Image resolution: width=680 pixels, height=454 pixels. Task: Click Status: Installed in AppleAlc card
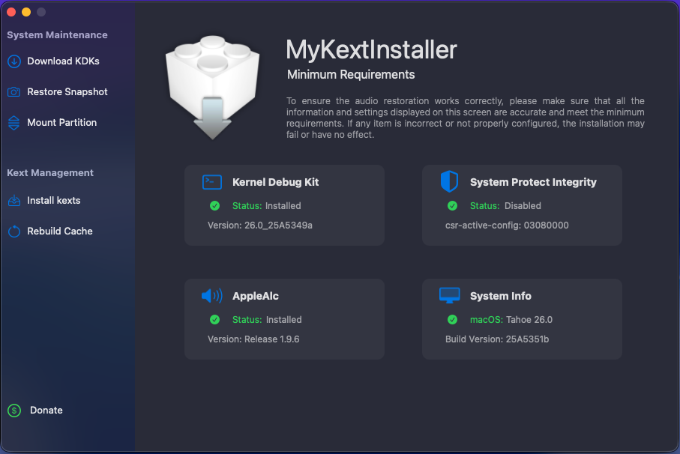pos(267,320)
